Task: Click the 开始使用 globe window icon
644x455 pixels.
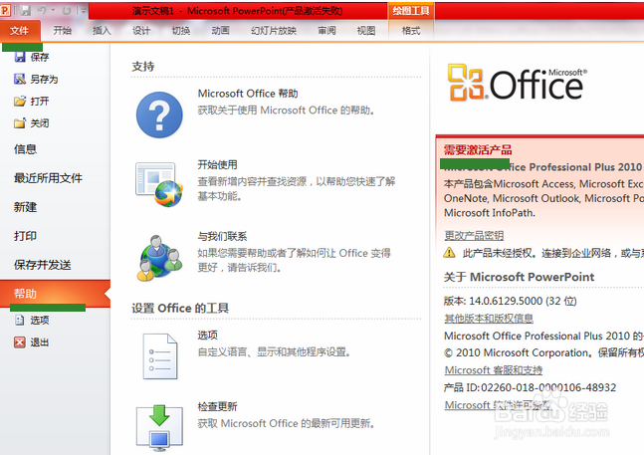Action: 159,184
